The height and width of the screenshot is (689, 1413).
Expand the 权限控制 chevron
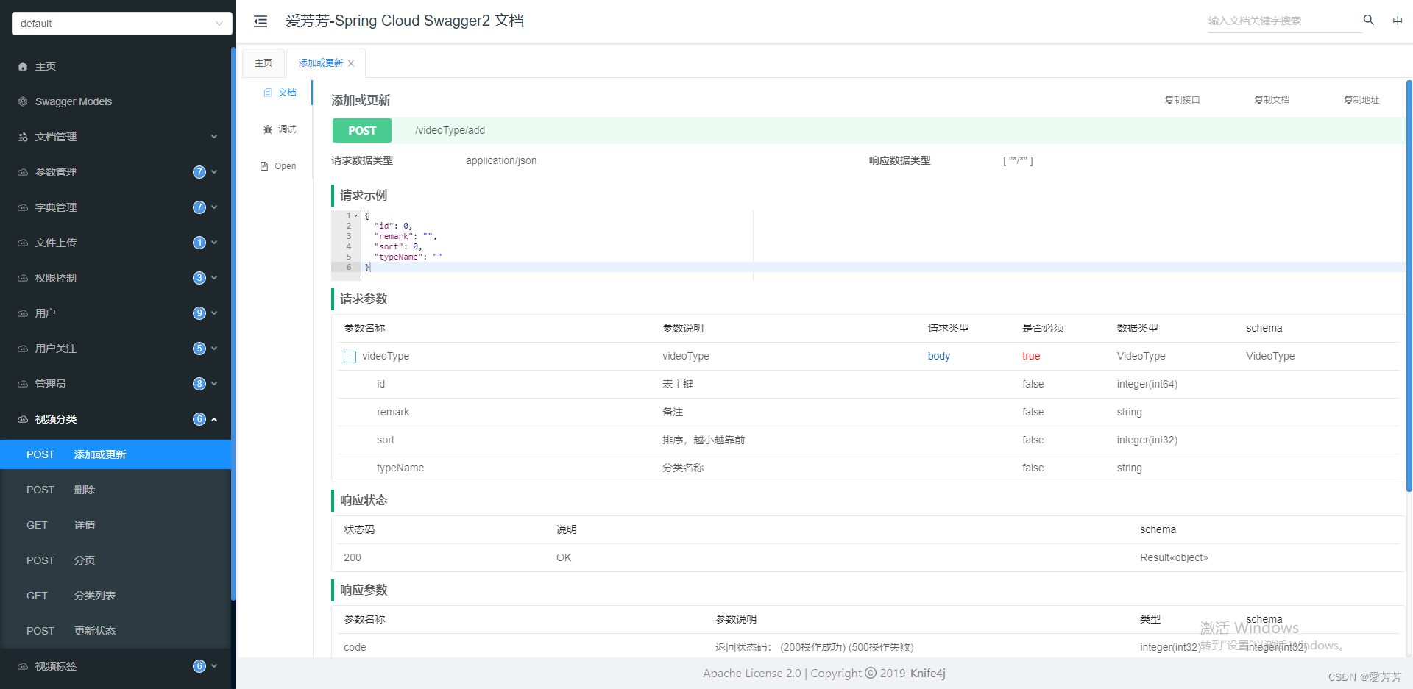(214, 278)
